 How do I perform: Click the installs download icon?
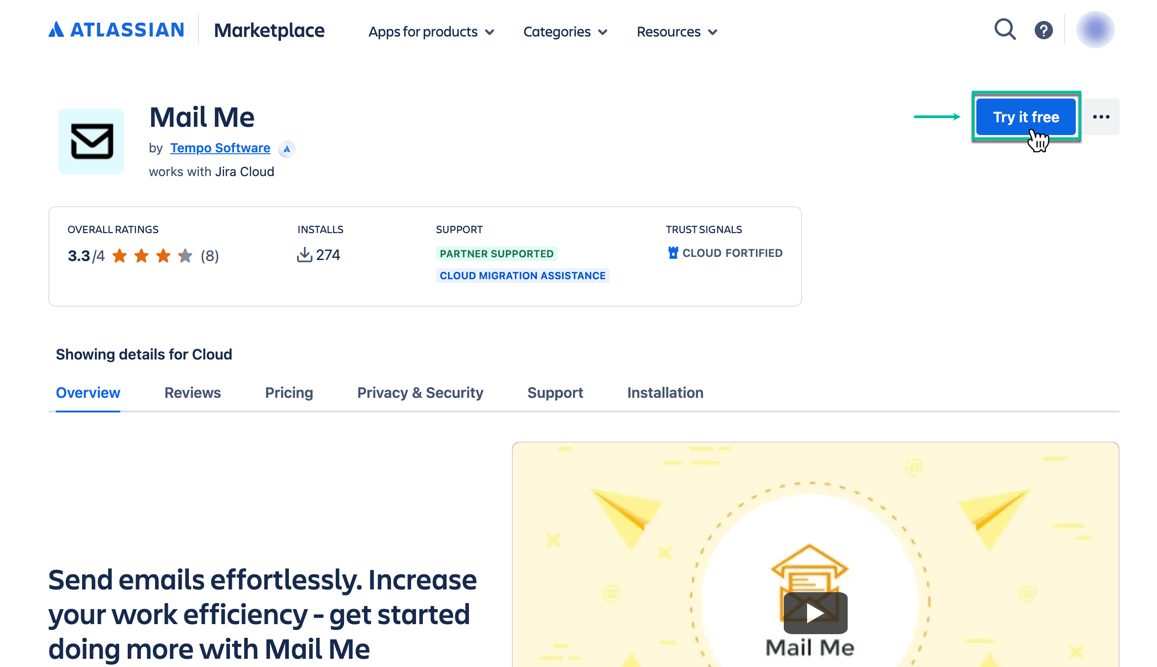(304, 255)
